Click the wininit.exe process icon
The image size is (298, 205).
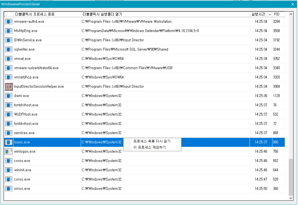tap(8, 170)
